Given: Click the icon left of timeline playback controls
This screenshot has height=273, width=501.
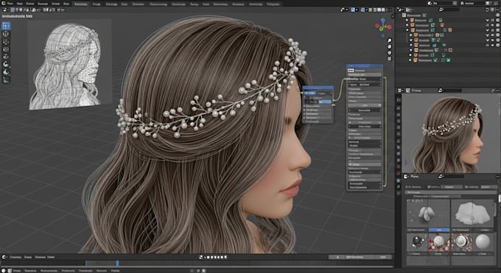Looking at the screenshot, I should (x=200, y=257).
